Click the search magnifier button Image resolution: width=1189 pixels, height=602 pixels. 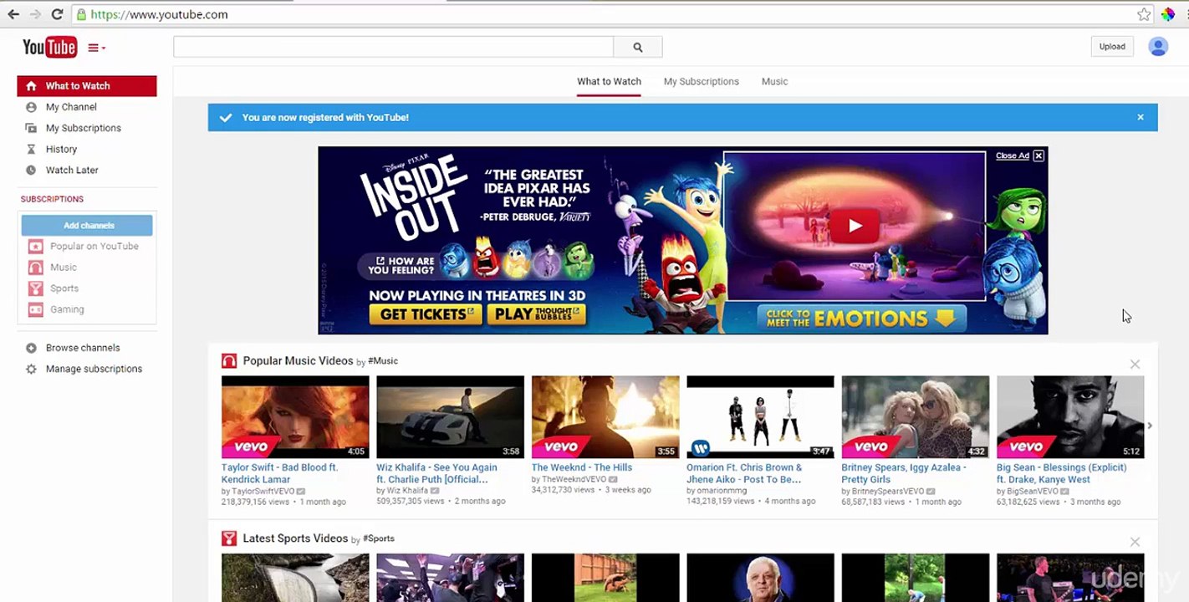pyautogui.click(x=638, y=47)
